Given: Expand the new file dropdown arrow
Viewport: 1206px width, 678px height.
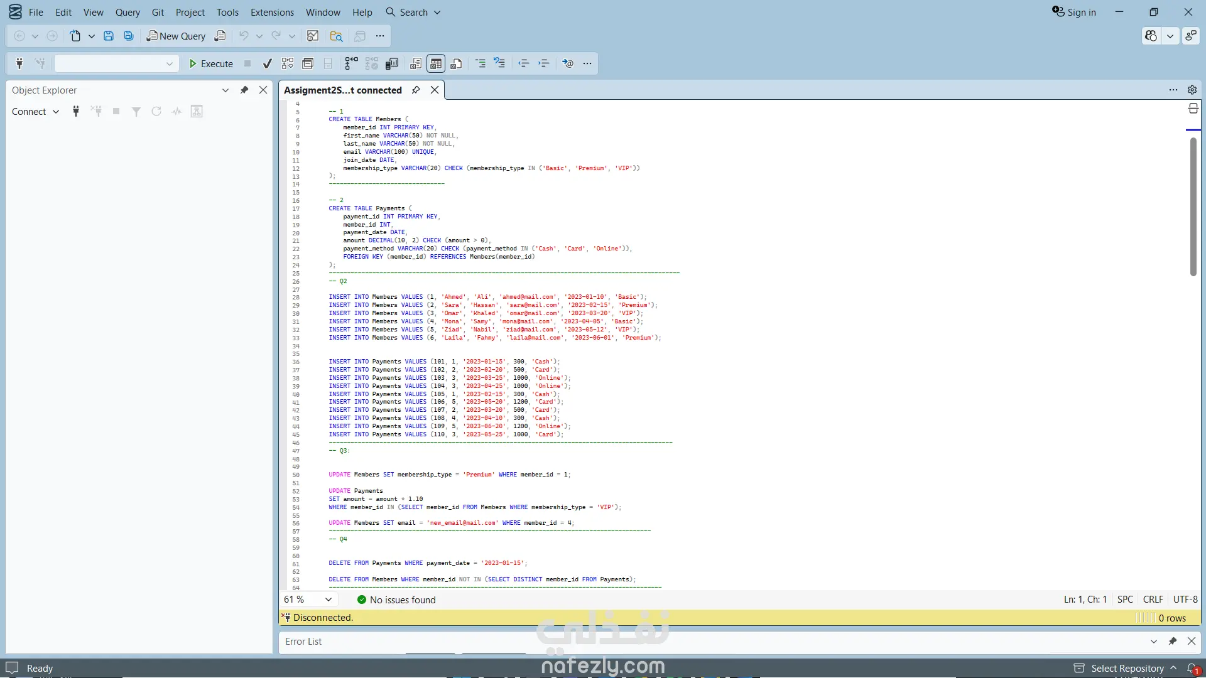Looking at the screenshot, I should (92, 36).
